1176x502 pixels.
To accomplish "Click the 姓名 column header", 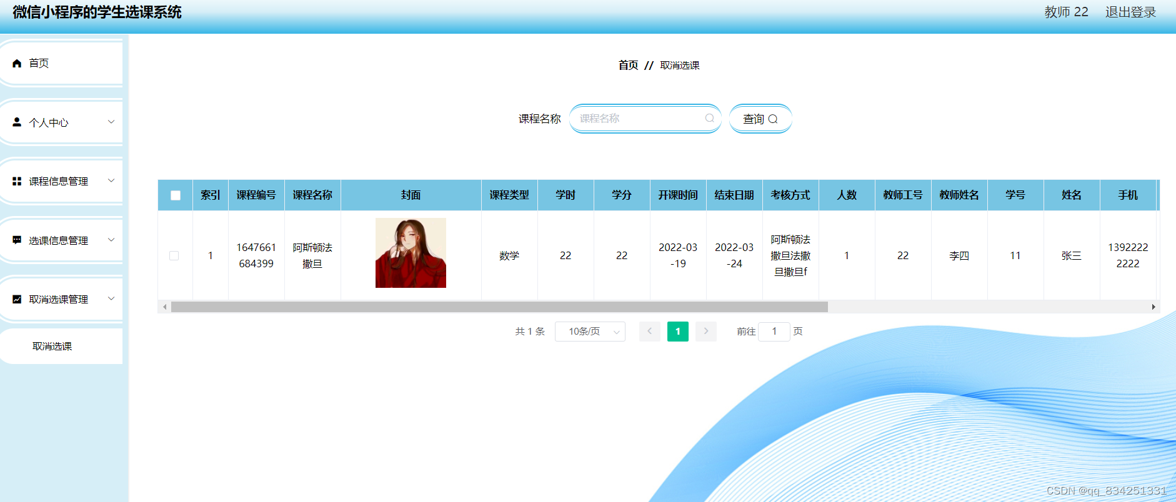I will [1072, 195].
